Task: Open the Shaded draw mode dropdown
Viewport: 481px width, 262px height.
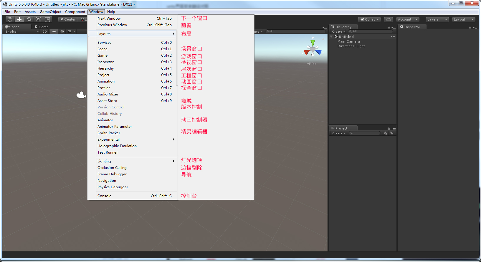Action: (x=22, y=31)
